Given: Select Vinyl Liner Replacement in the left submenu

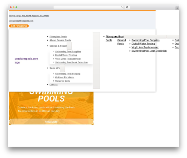Looking at the screenshot, I should pos(68,59).
